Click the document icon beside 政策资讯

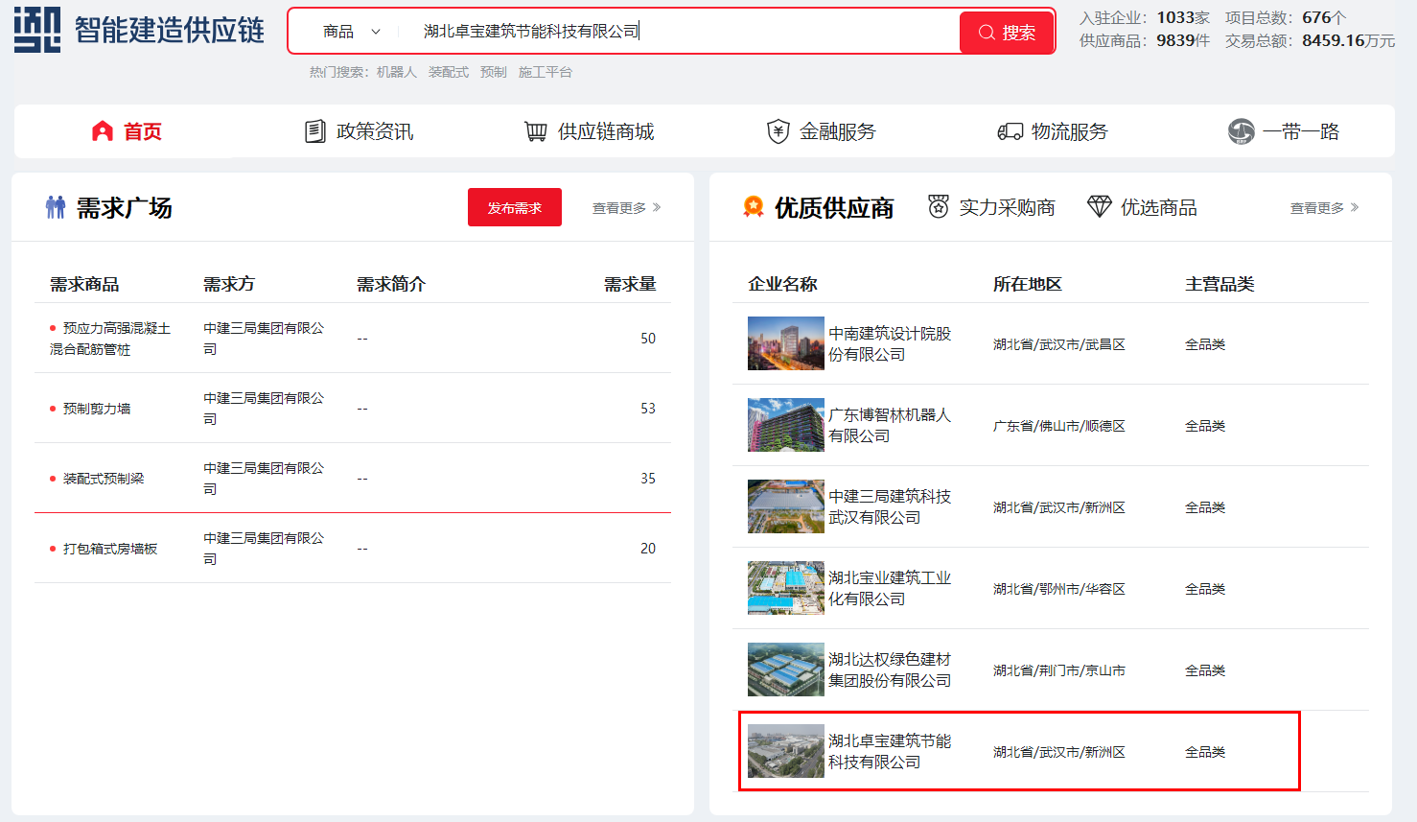(314, 131)
